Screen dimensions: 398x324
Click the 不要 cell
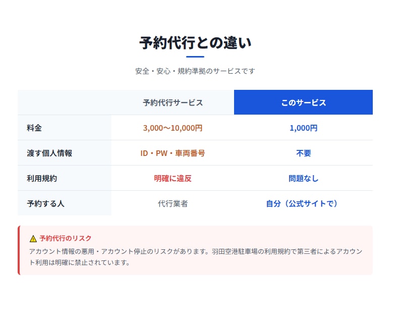(303, 153)
